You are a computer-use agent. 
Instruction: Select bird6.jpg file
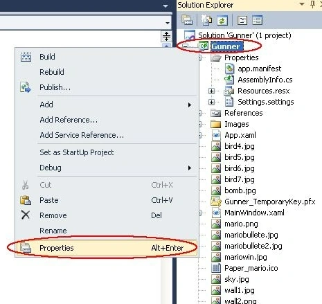tap(239, 168)
